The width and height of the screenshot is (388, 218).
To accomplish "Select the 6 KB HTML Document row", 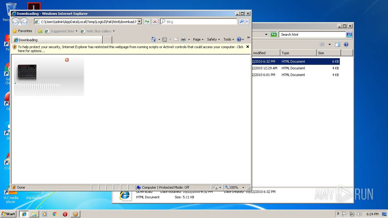I will [x=296, y=61].
